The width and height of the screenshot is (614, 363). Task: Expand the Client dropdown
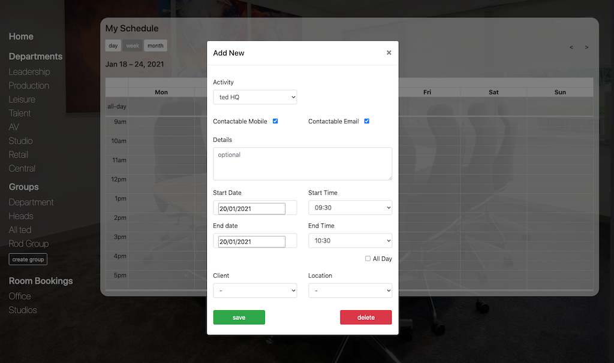point(255,291)
